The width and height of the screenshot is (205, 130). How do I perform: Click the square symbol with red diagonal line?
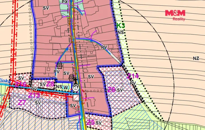pos(76,97)
